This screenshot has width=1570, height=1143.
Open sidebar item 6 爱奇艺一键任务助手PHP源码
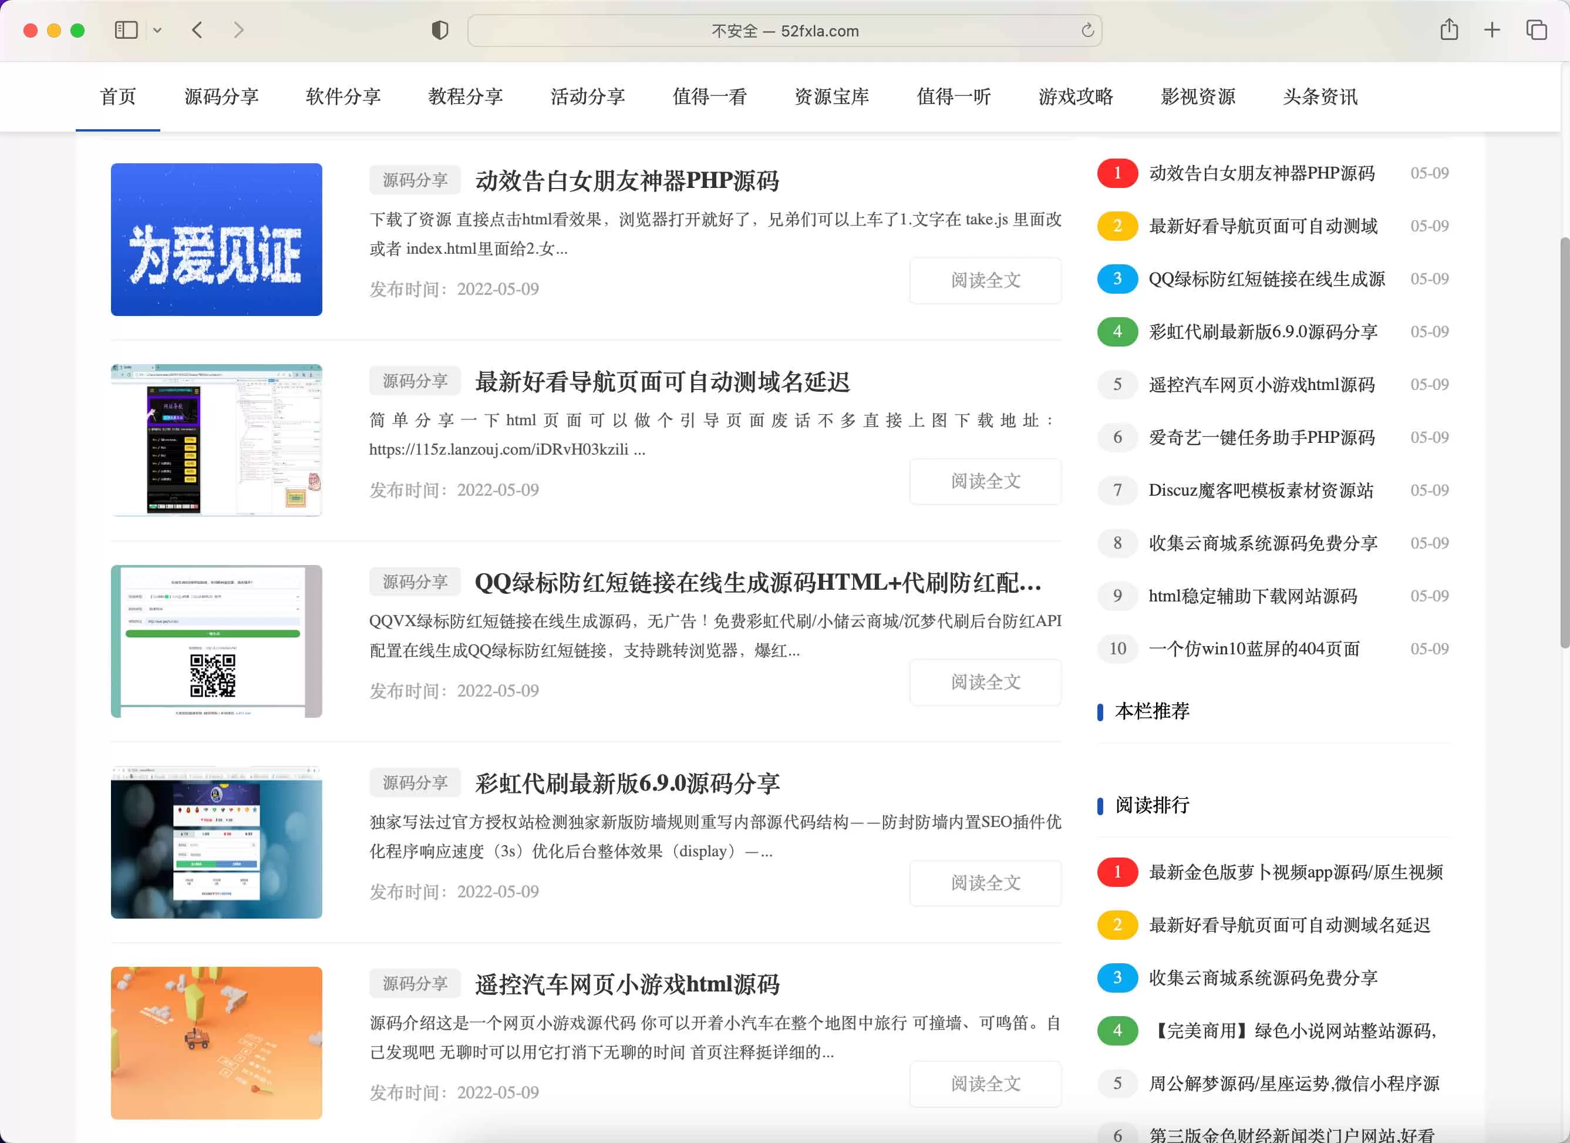coord(1261,438)
